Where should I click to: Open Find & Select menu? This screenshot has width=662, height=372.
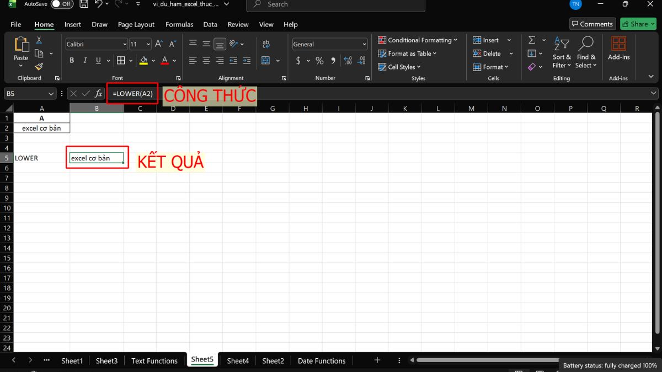pyautogui.click(x=586, y=52)
